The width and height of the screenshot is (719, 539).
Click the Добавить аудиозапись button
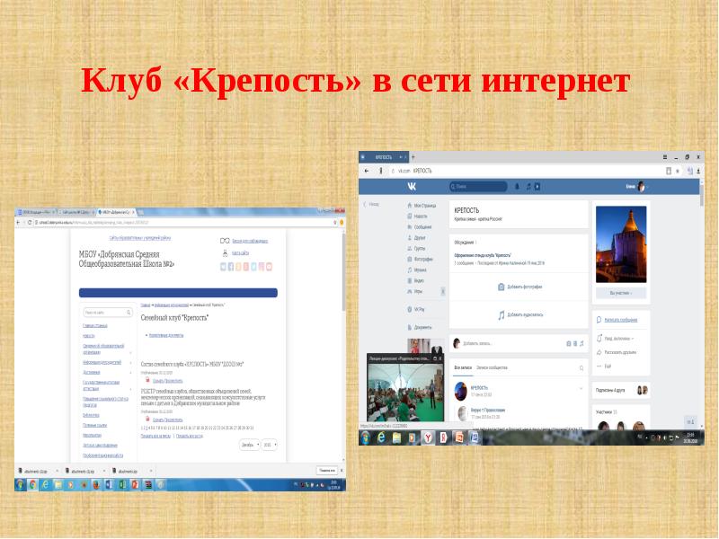[x=520, y=315]
